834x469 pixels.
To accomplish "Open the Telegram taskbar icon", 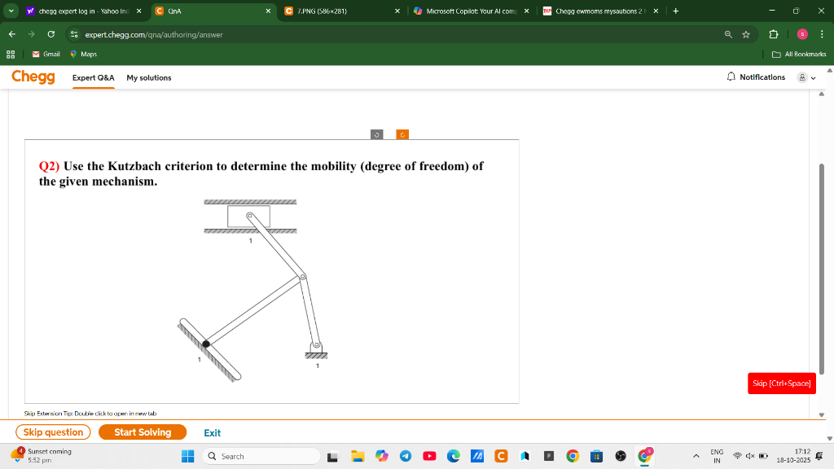I will 406,456.
